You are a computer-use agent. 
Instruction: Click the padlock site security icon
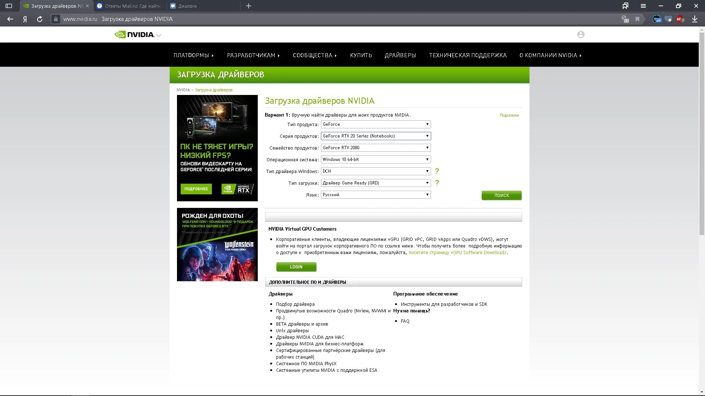(x=55, y=19)
